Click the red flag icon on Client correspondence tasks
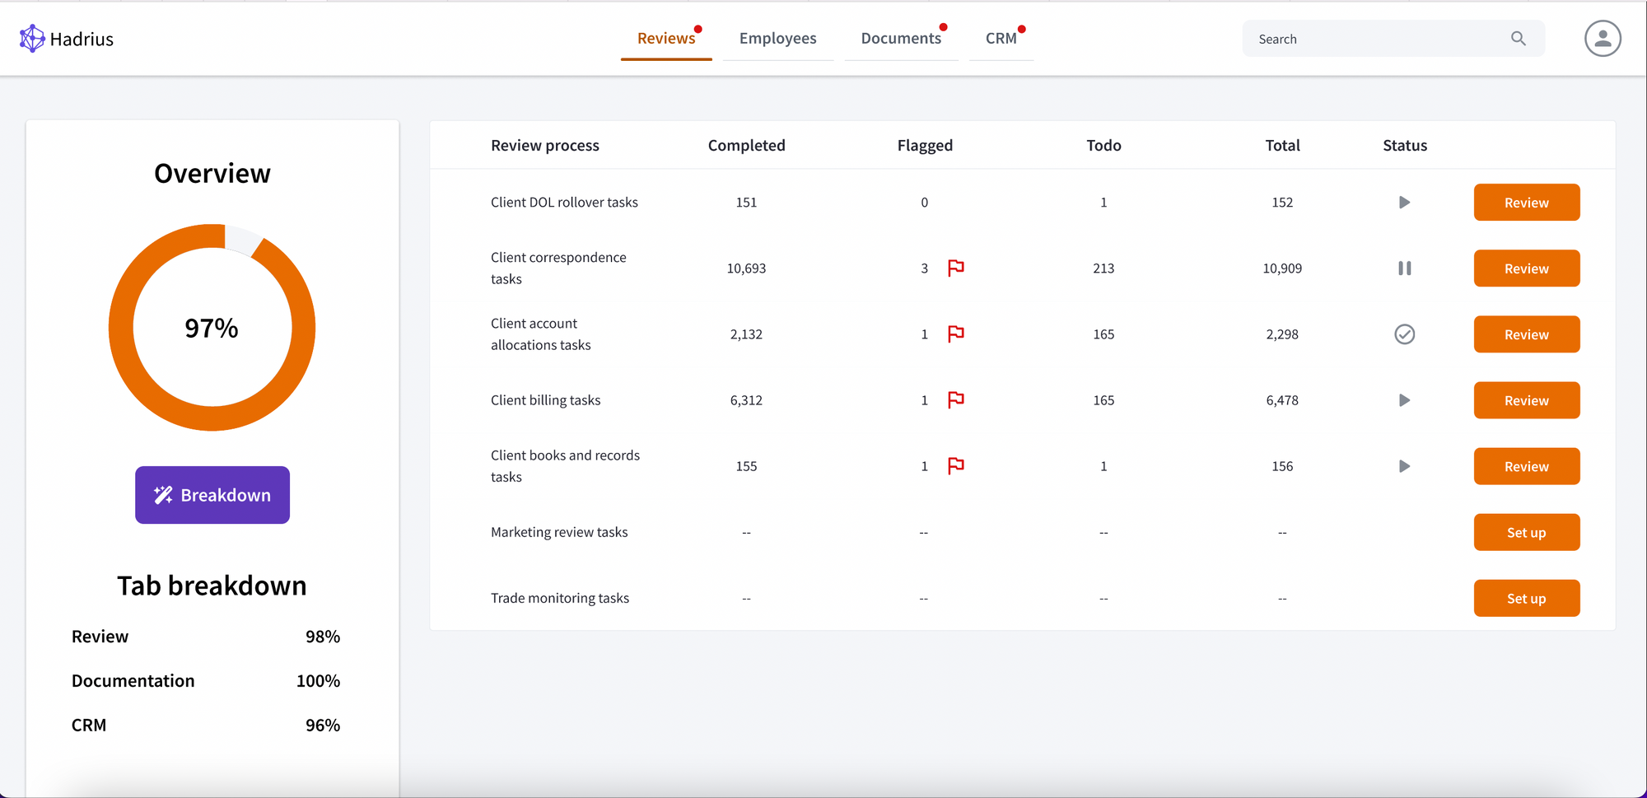This screenshot has width=1647, height=798. click(955, 268)
